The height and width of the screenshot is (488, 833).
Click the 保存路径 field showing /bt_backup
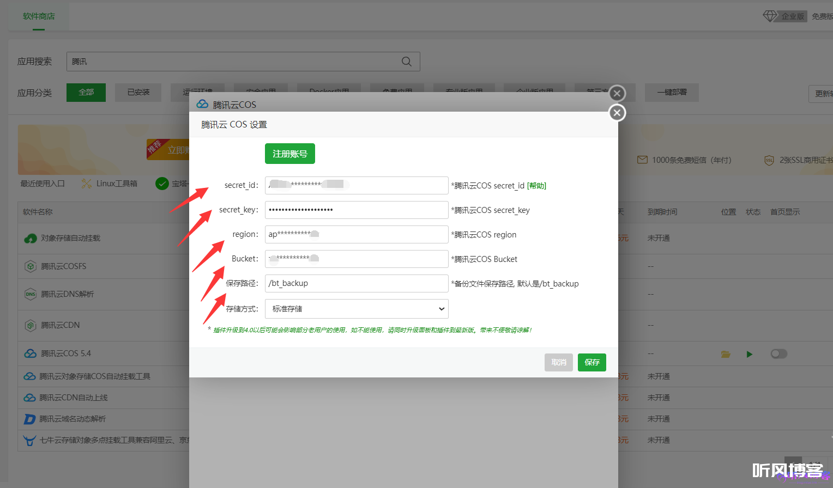pyautogui.click(x=357, y=283)
